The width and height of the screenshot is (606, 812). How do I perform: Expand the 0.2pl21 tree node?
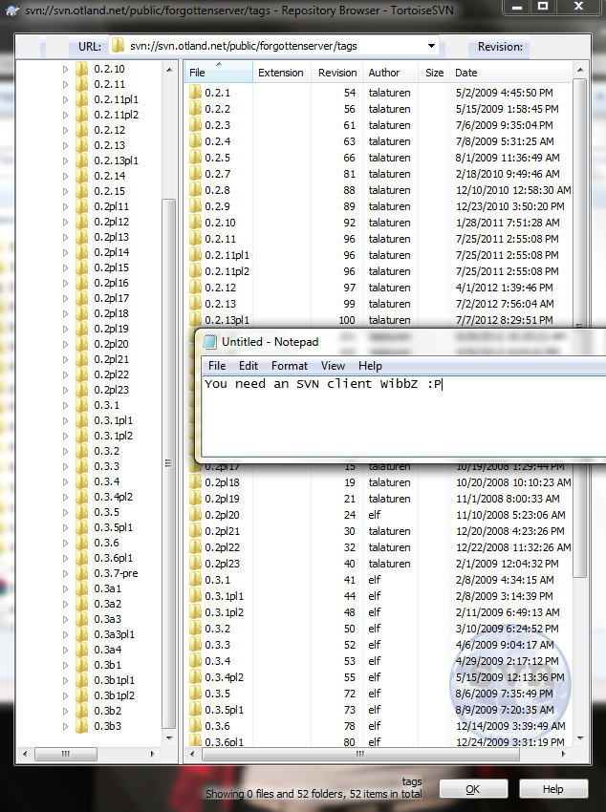65,359
